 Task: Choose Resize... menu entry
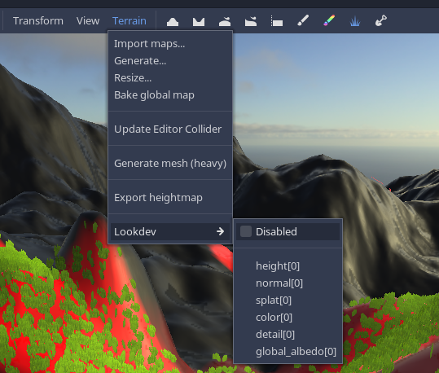point(170,78)
